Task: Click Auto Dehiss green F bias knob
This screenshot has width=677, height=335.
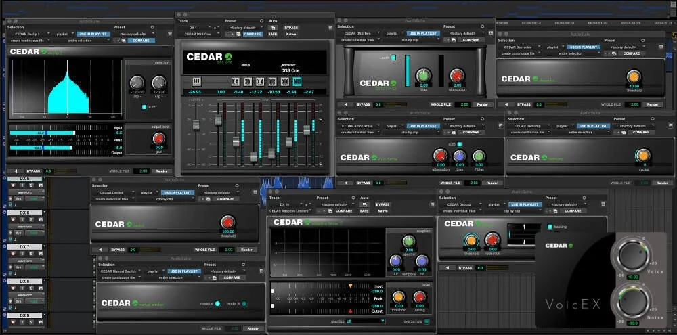Action: click(x=479, y=156)
